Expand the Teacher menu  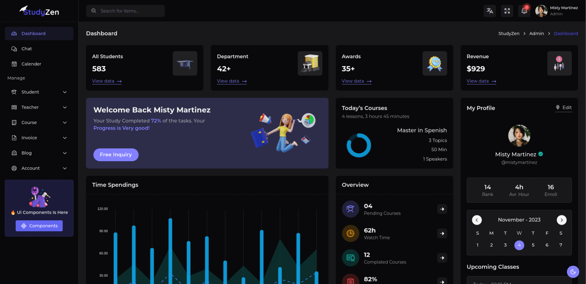point(39,107)
